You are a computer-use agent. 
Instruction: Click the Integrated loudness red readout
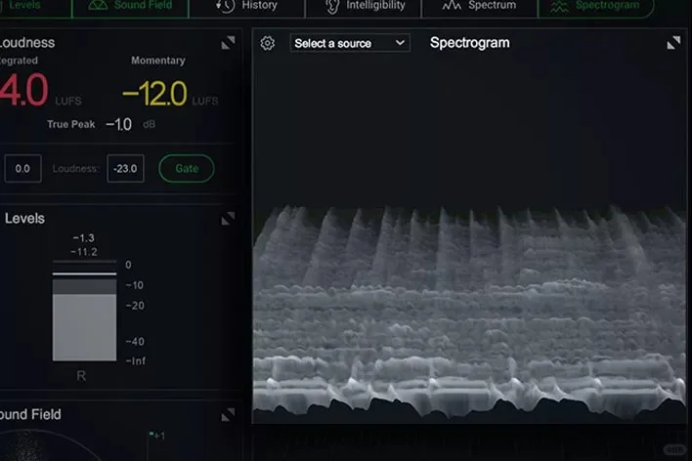coord(24,91)
